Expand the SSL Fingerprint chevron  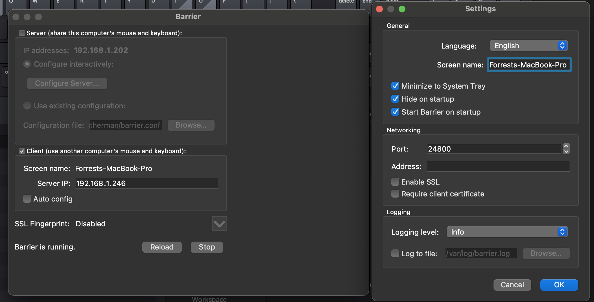(219, 224)
